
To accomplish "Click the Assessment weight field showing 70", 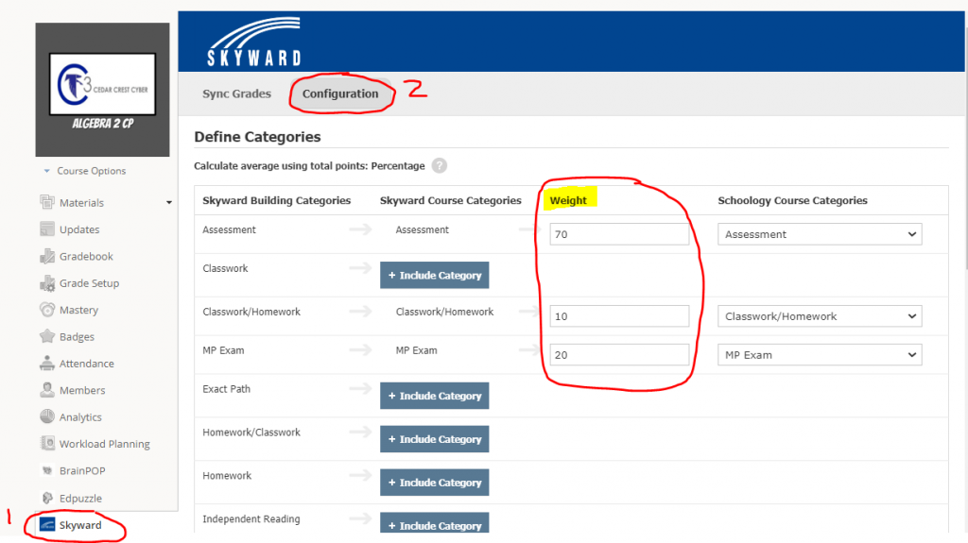I will coord(619,234).
